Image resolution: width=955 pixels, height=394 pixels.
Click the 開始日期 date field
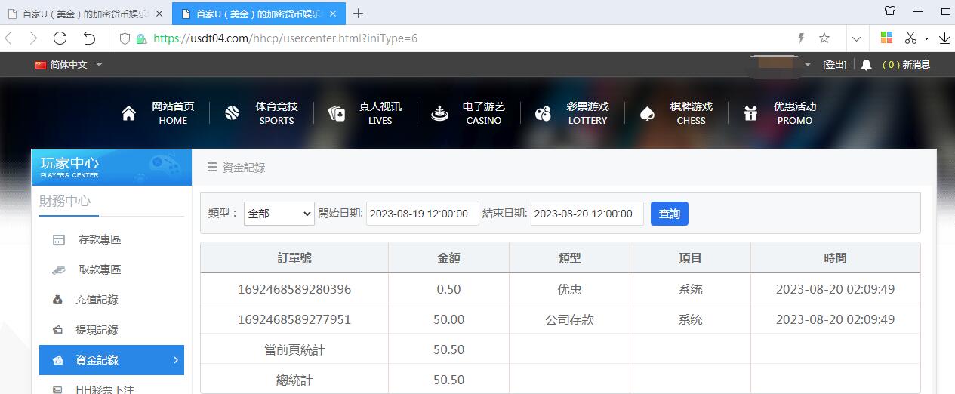[423, 214]
